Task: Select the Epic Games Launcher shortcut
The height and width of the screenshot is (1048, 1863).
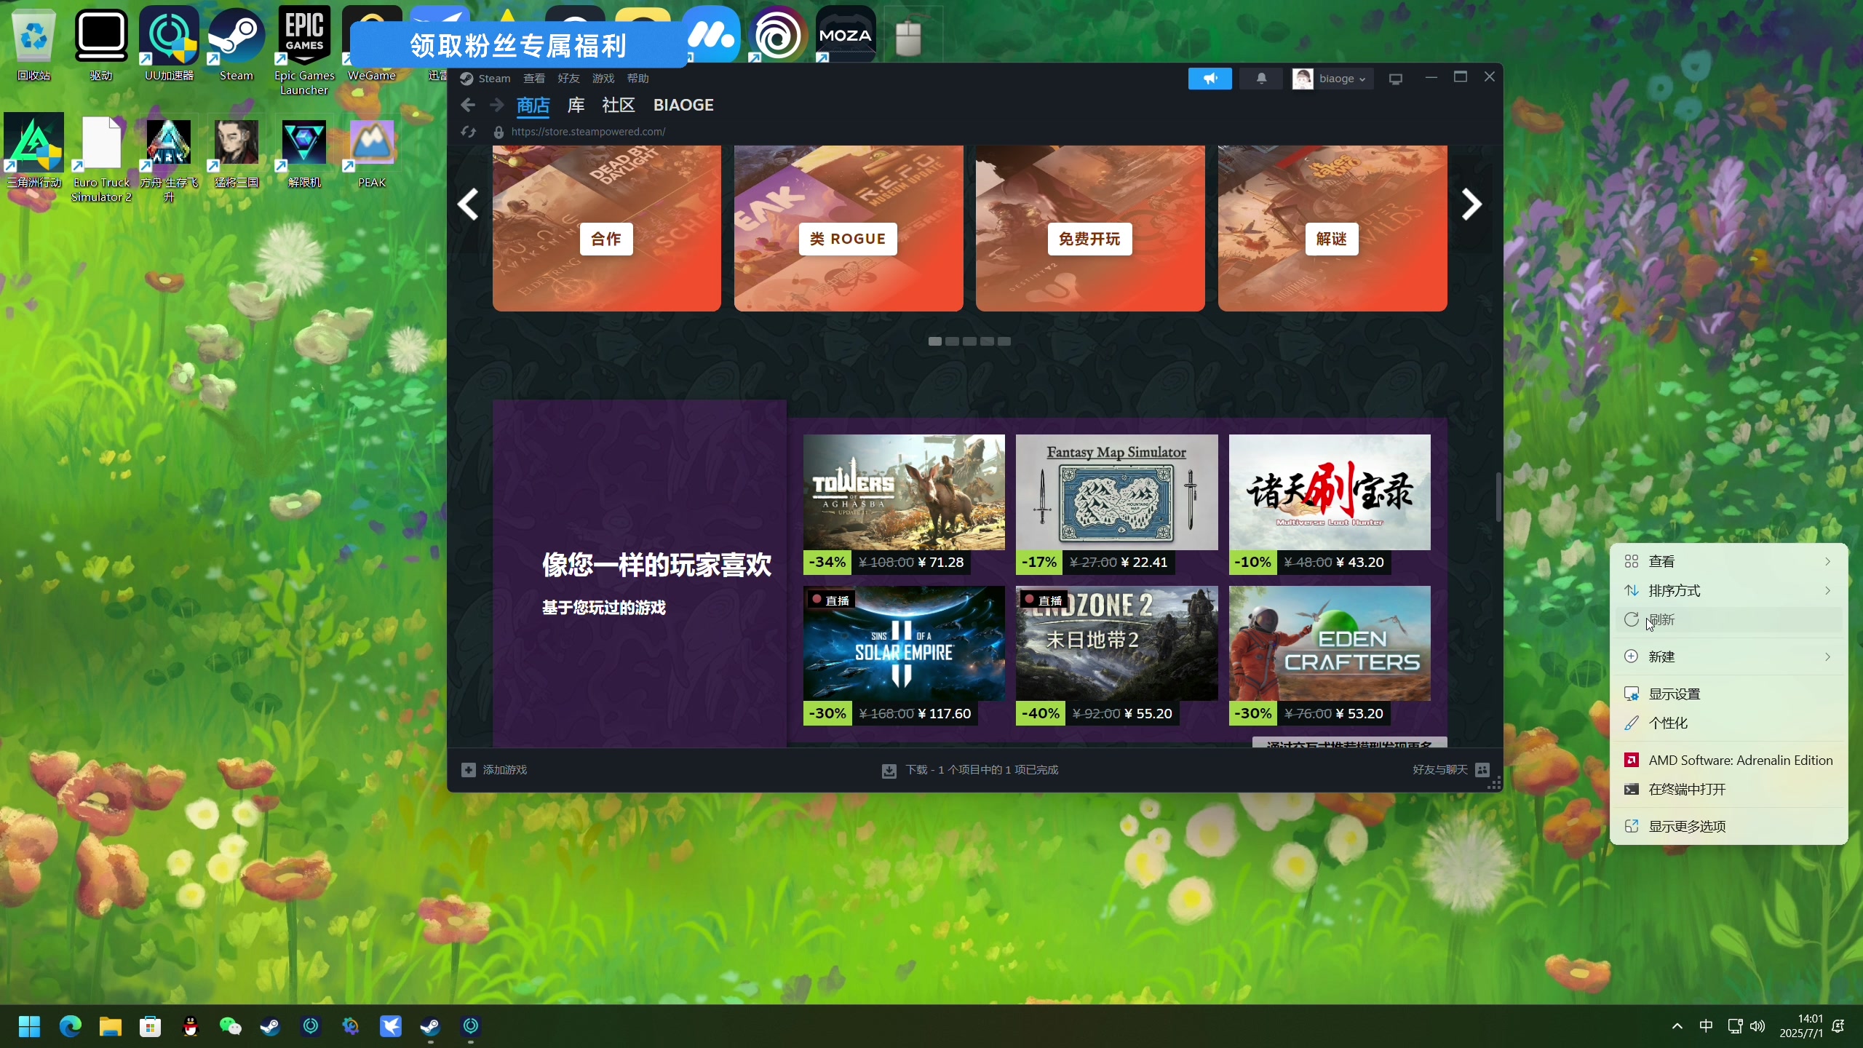Action: pos(304,51)
